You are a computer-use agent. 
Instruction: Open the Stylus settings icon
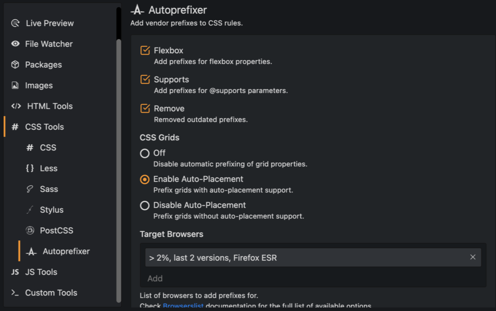pos(30,209)
